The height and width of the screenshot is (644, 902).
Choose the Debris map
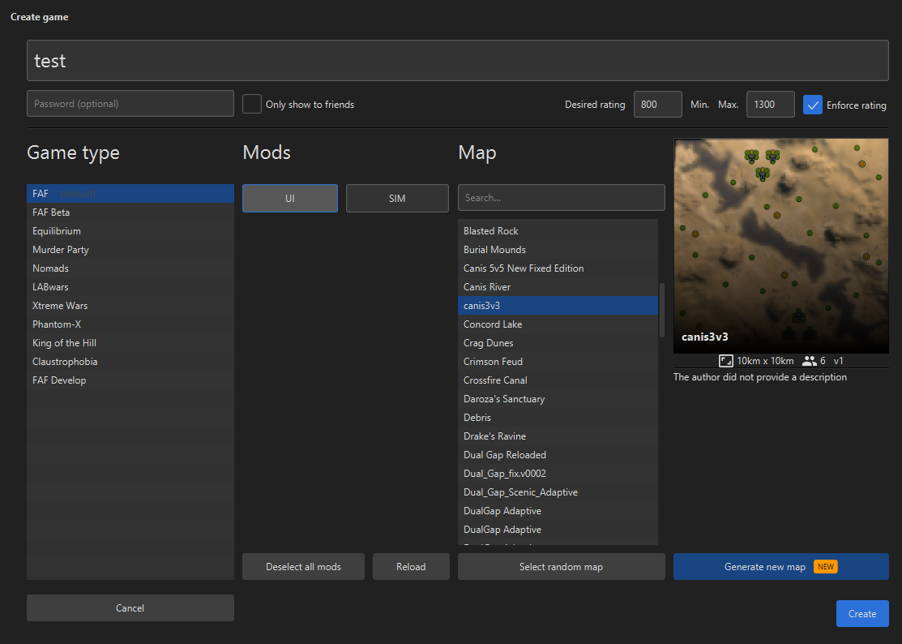tap(558, 417)
